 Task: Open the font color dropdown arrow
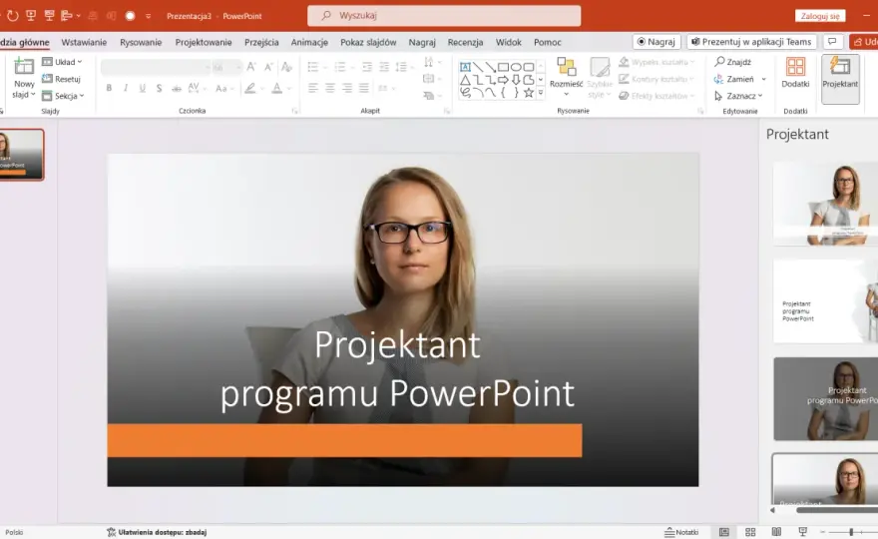289,88
